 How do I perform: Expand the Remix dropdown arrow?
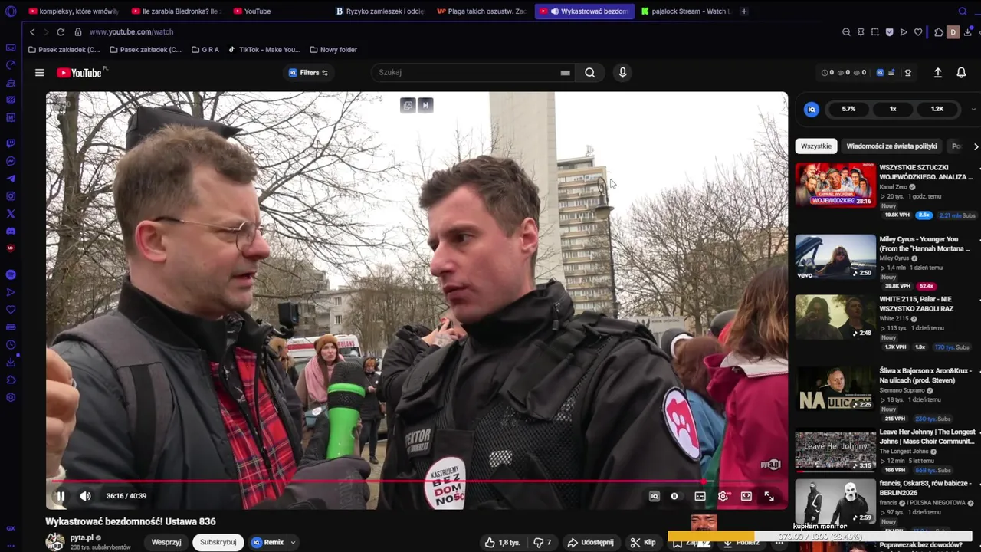pyautogui.click(x=293, y=542)
